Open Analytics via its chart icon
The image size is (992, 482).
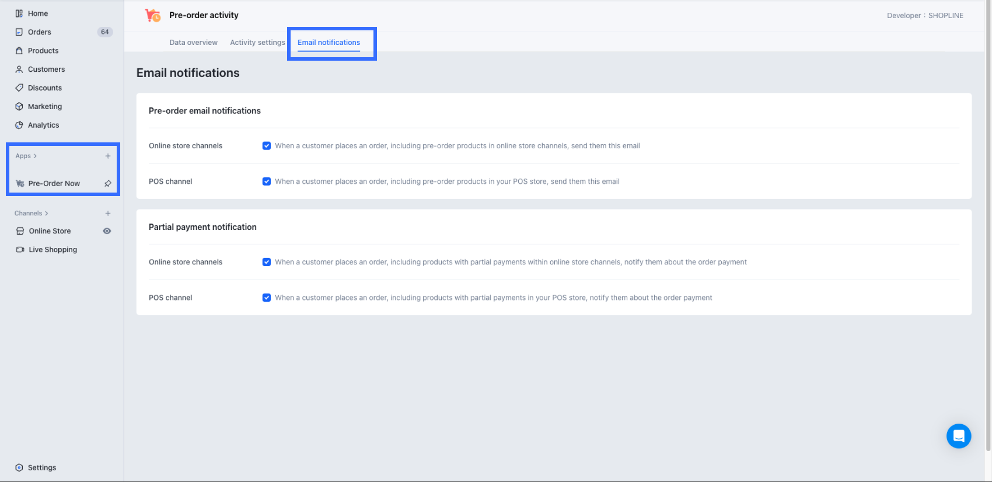click(19, 125)
